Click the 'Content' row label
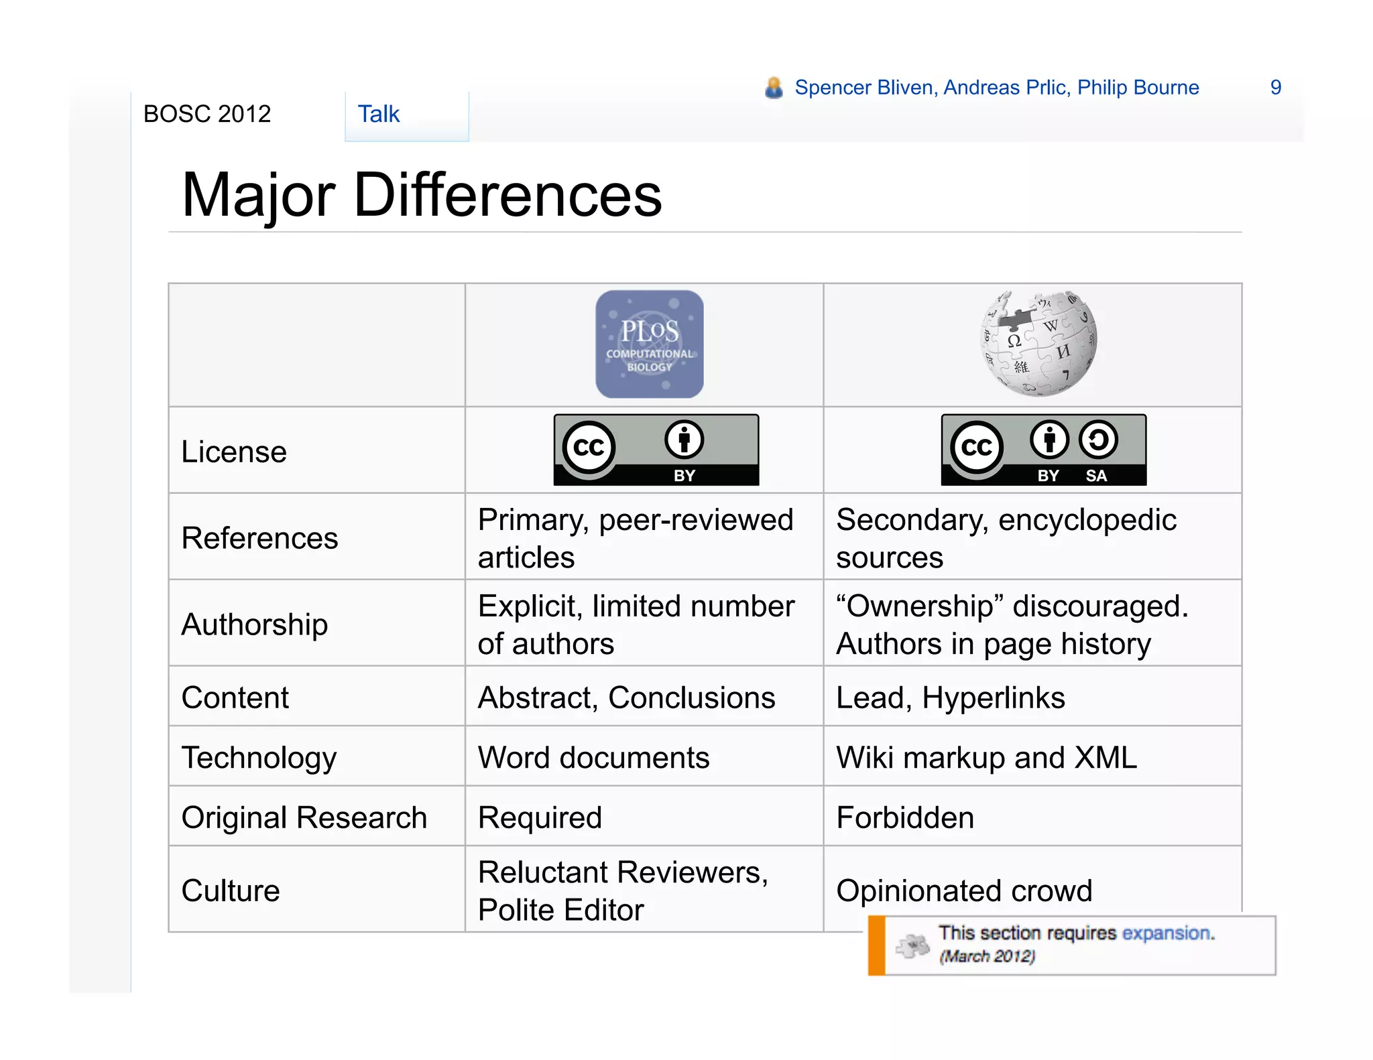Image resolution: width=1373 pixels, height=1060 pixels. 235,698
